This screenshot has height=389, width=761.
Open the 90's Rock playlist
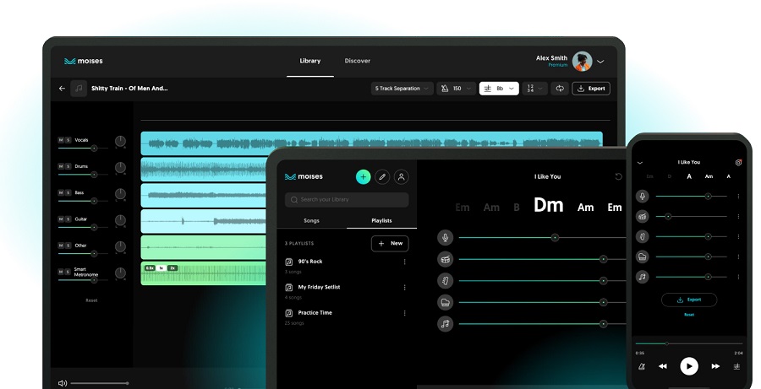pos(310,262)
